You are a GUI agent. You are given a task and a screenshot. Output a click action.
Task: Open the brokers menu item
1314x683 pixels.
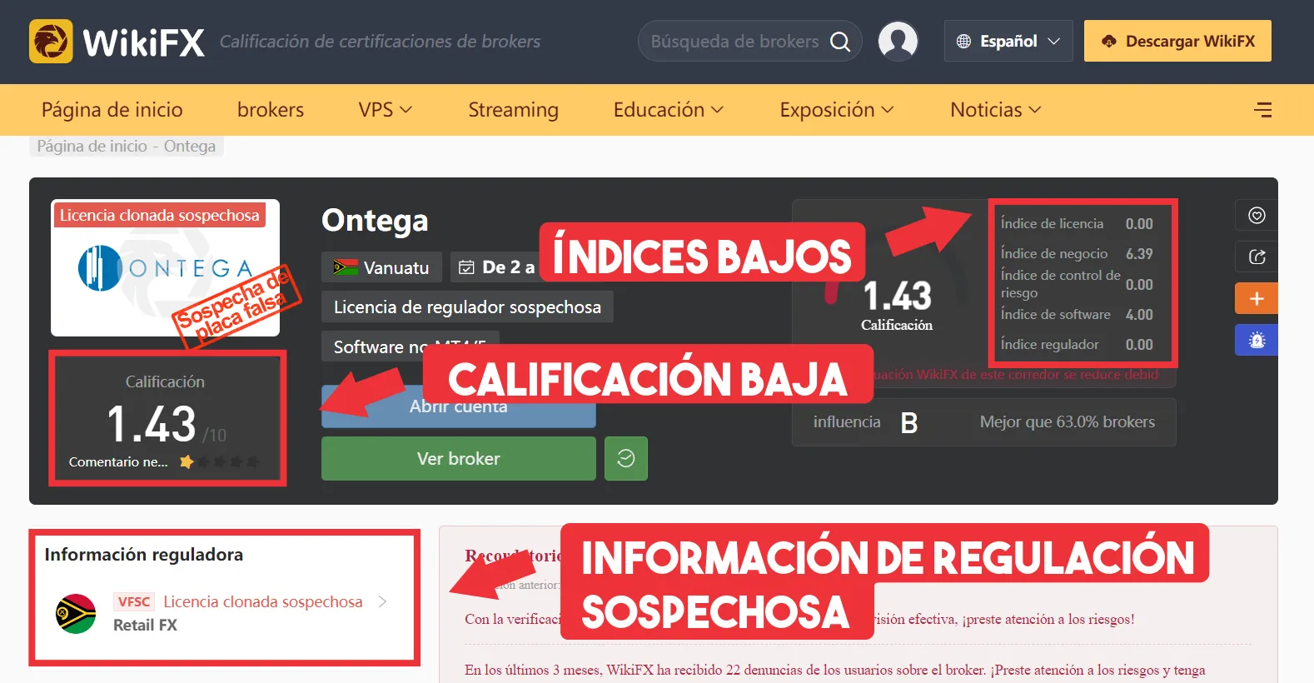[x=271, y=110]
